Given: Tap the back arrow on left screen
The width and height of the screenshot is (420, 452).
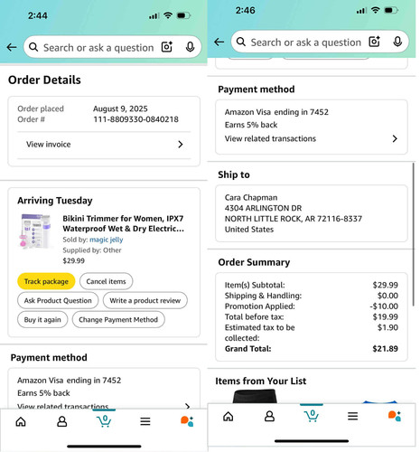Looking at the screenshot, I should coord(12,47).
